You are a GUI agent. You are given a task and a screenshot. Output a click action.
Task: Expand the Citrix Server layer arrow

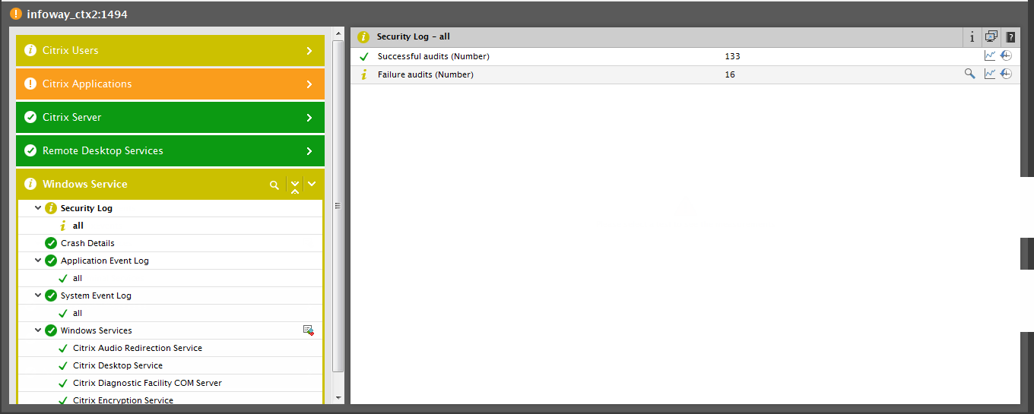(x=309, y=118)
